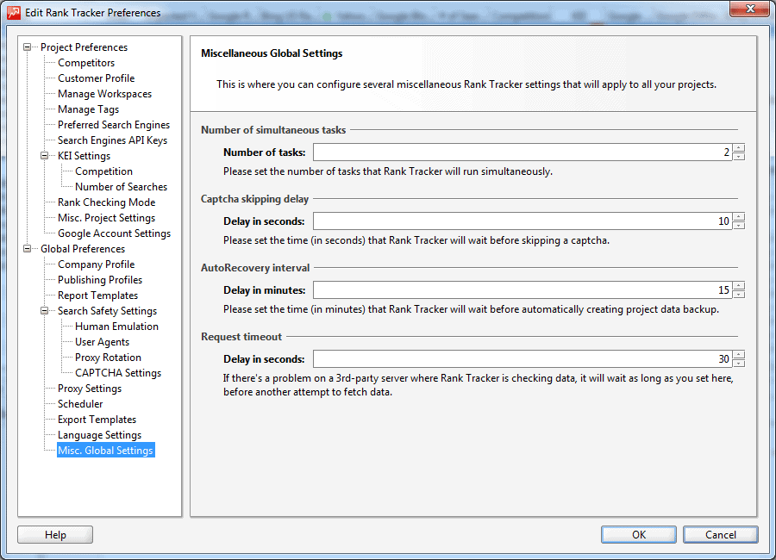This screenshot has height=560, width=776.
Task: Collapse the KEI Settings tree node
Action: 45,155
